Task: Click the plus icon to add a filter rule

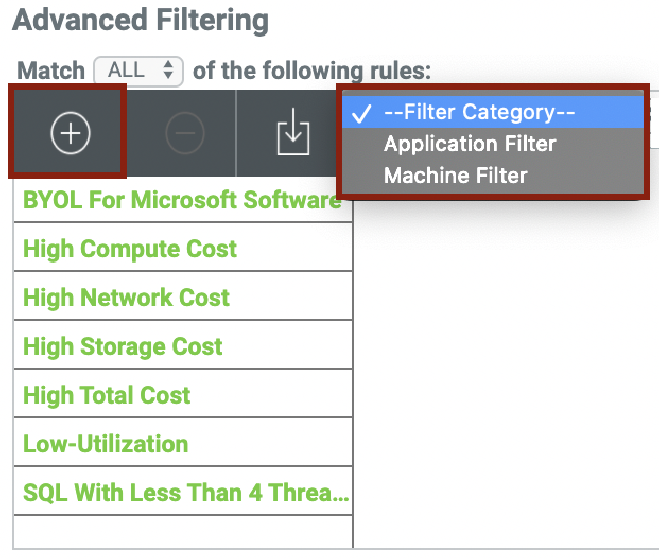Action: coord(70,133)
